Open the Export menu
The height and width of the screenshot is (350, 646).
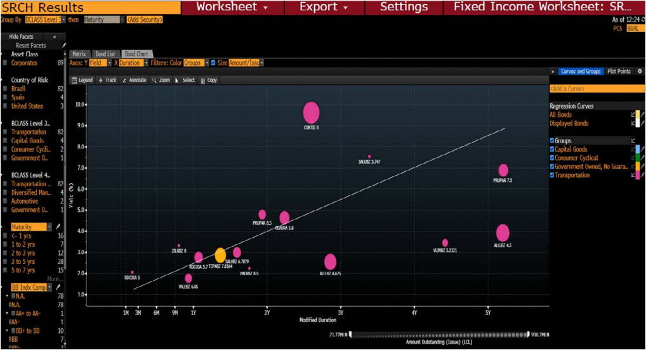click(x=324, y=7)
